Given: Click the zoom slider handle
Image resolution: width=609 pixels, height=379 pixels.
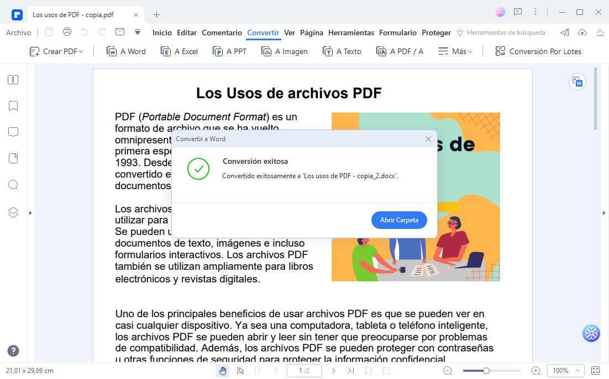Looking at the screenshot, I should (x=486, y=371).
